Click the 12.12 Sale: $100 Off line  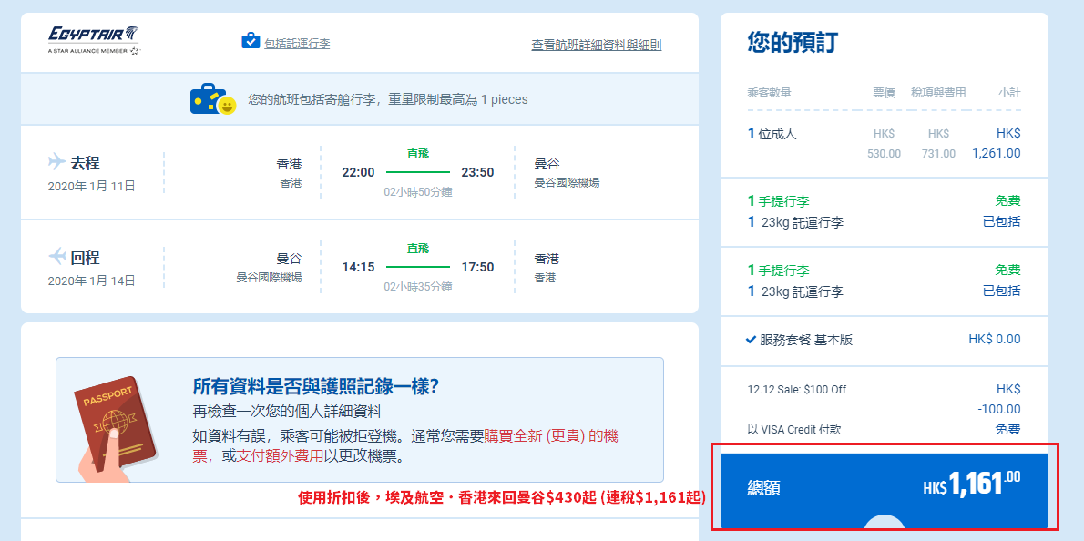797,390
